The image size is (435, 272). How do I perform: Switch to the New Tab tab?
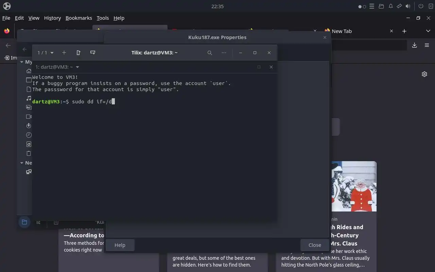359,31
